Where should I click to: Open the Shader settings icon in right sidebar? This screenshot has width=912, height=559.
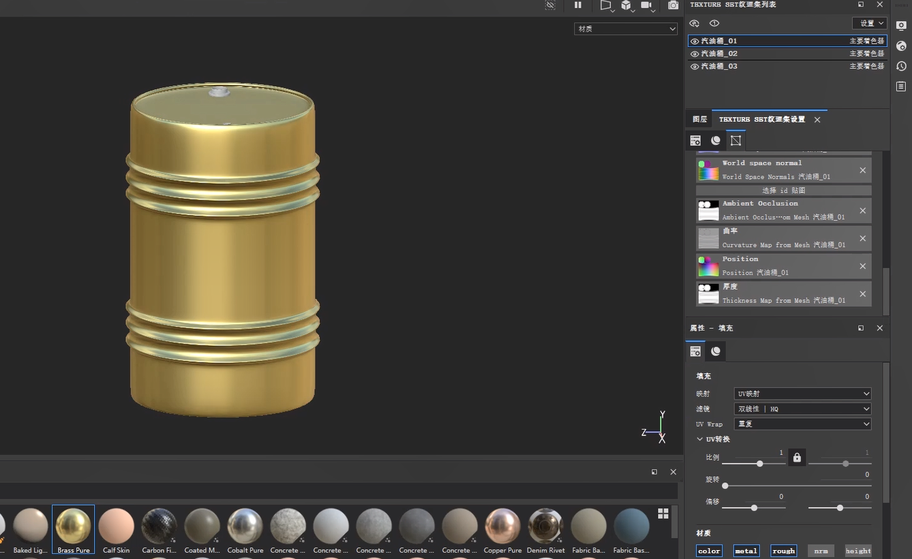[901, 46]
